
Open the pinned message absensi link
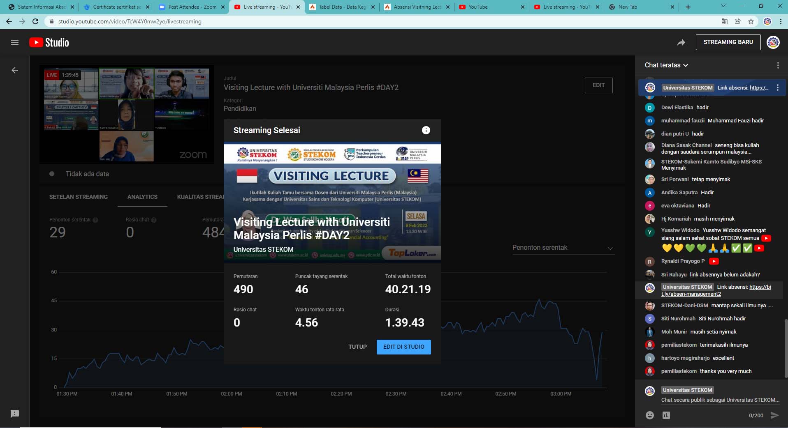click(x=759, y=88)
